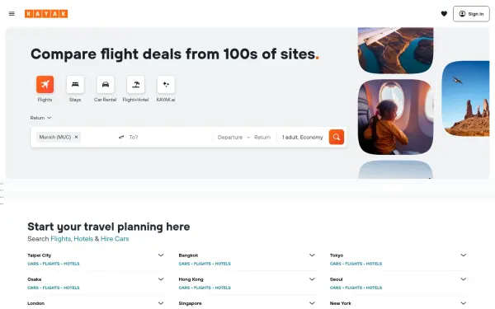Click the desert rock formation photo
Viewport: 495px width, 309px height.
465,99
